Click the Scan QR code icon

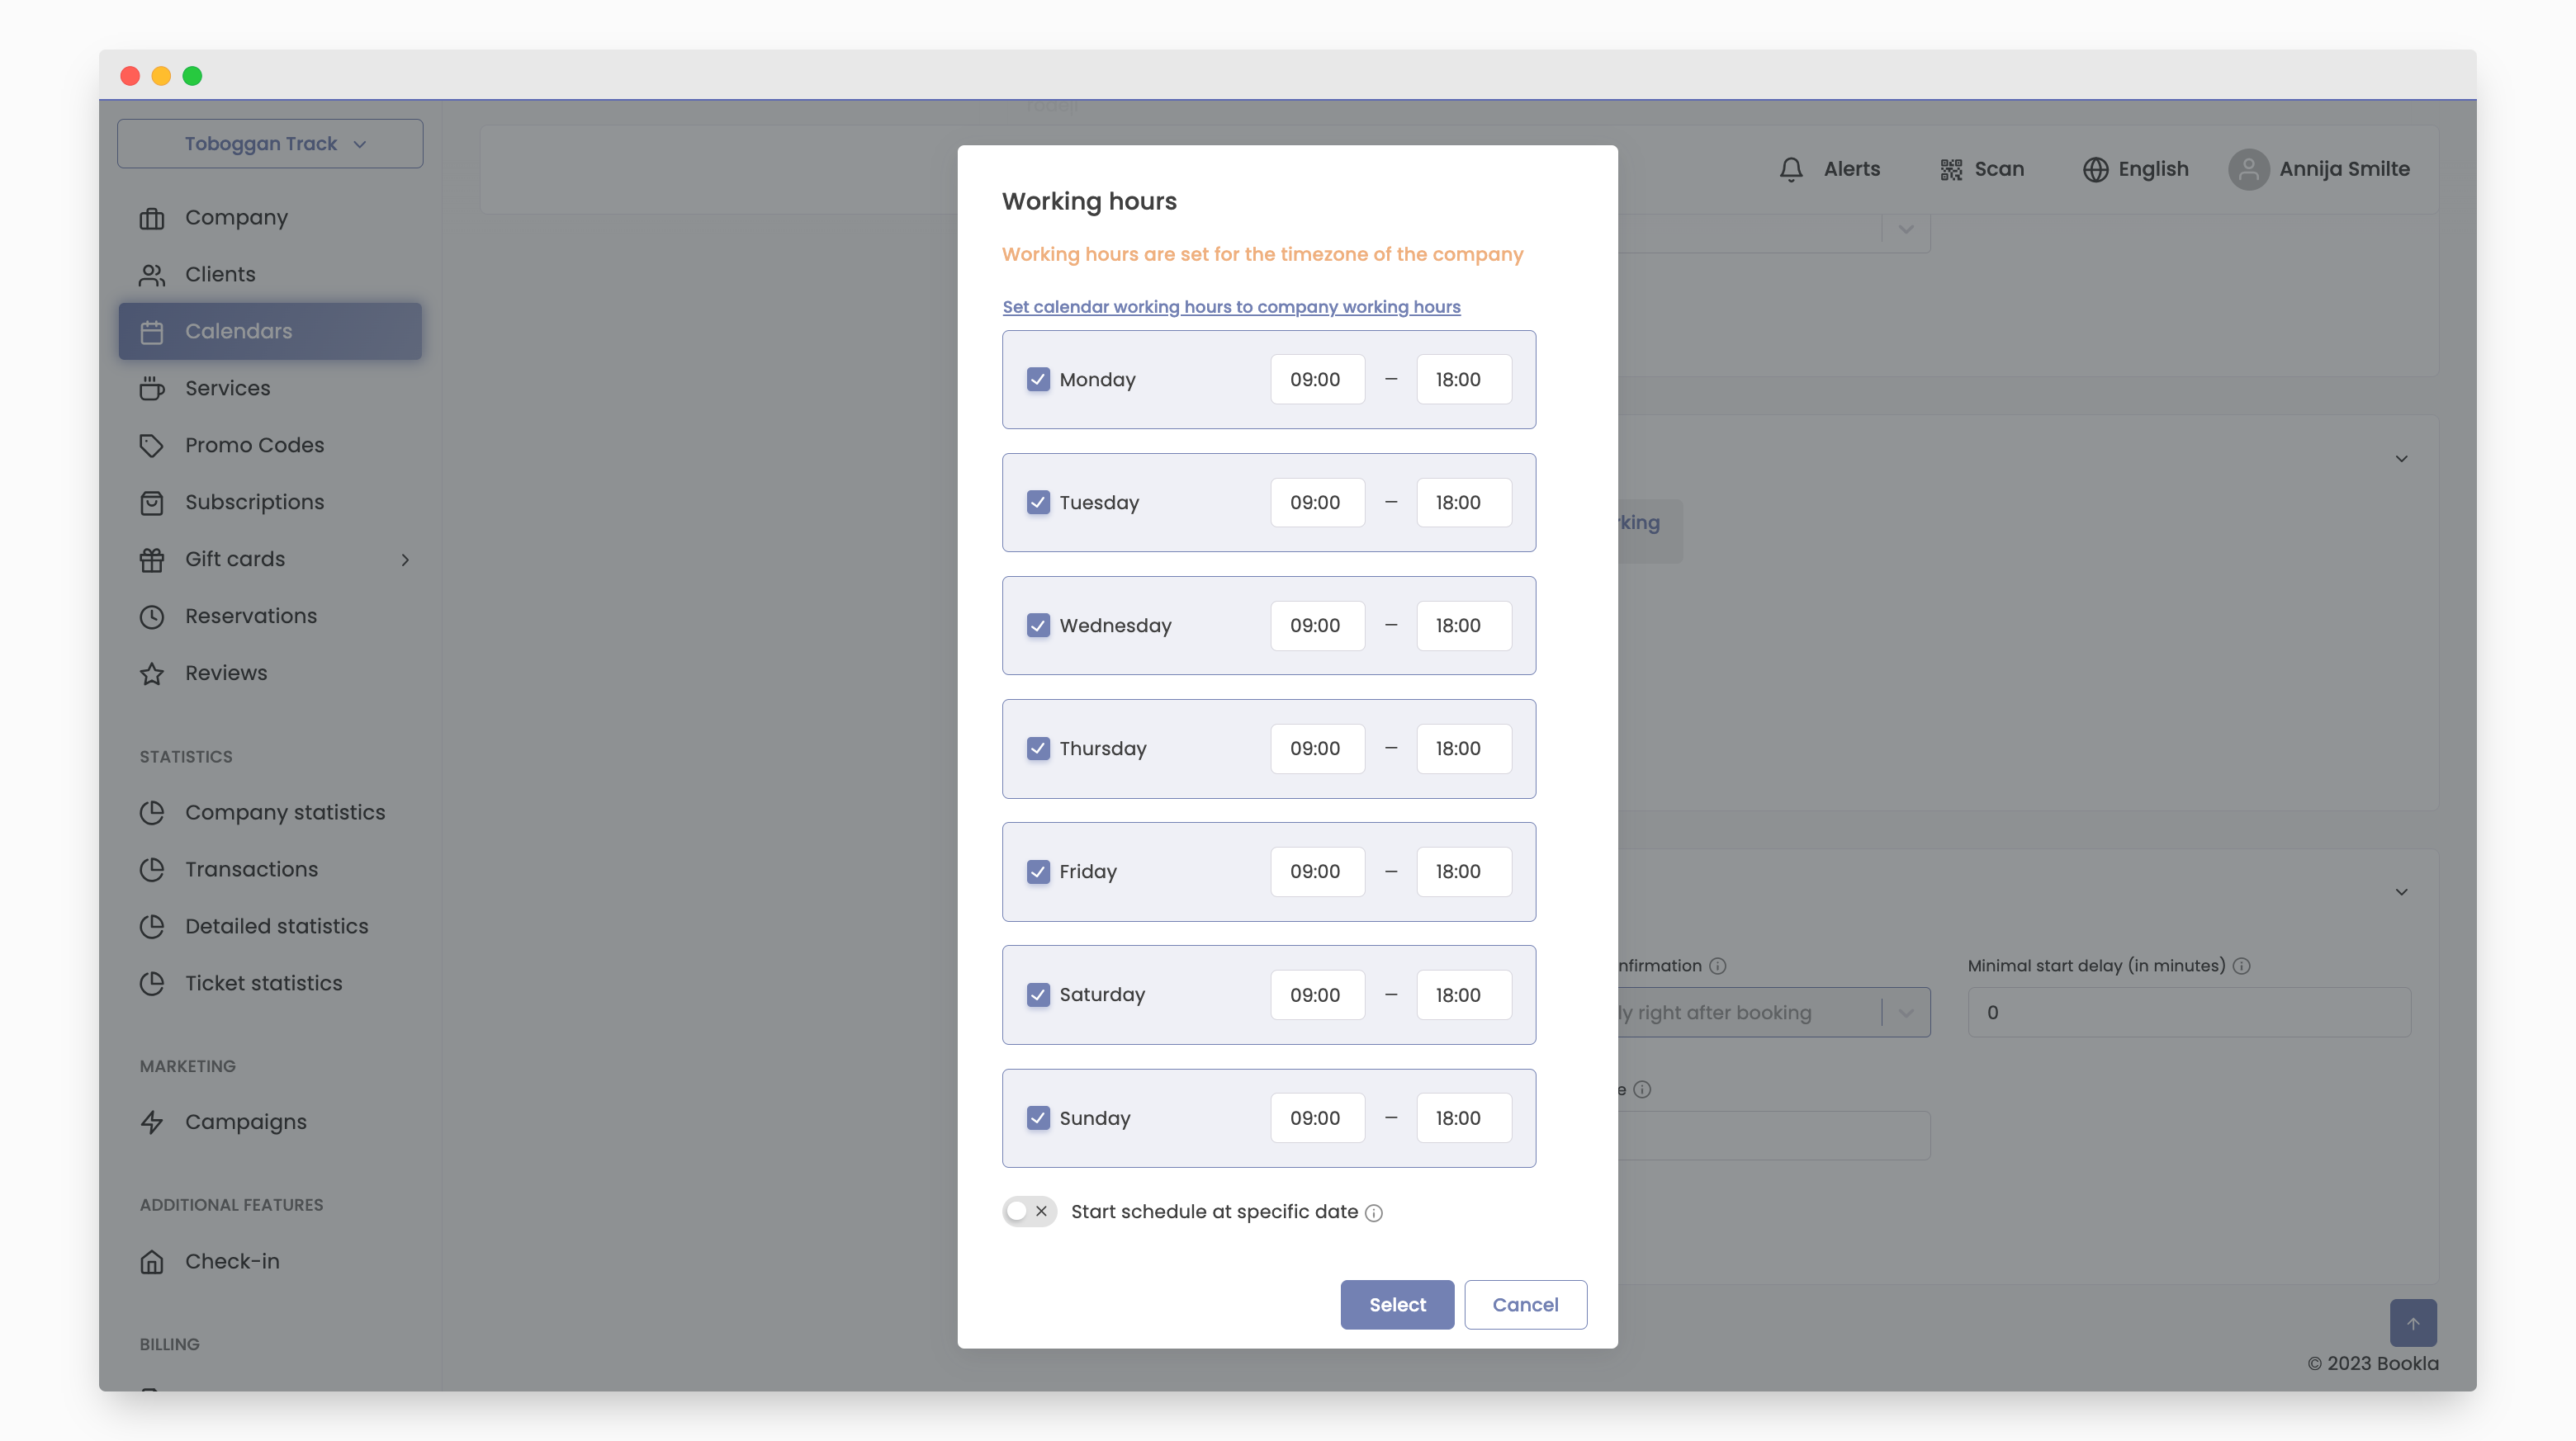pyautogui.click(x=1951, y=170)
